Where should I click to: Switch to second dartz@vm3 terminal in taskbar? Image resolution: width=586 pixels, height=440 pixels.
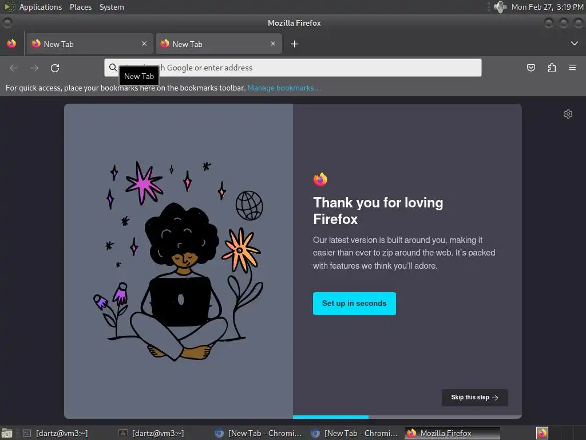point(151,433)
